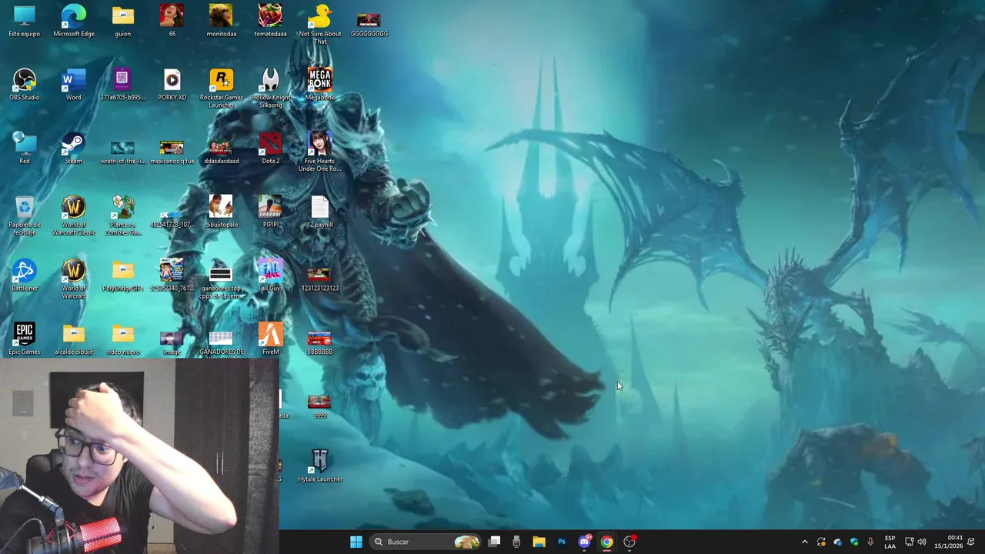Click the Buscar taskbar search box
Screen dimensions: 985x554
426,542
